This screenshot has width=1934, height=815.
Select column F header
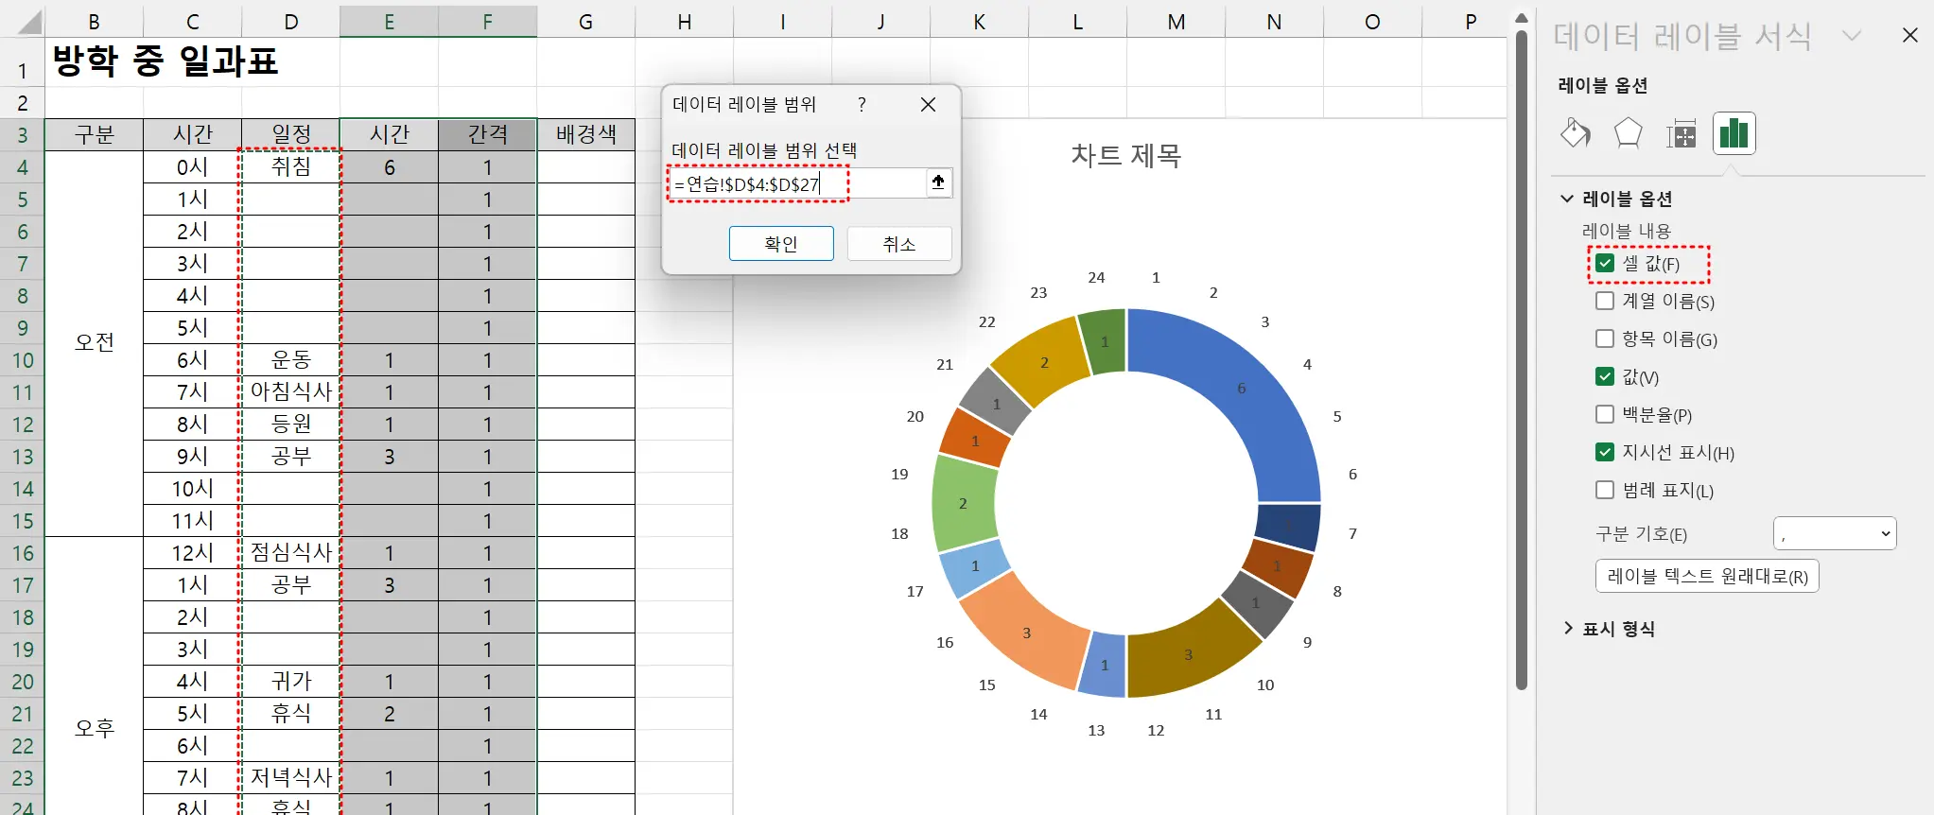[x=488, y=21]
